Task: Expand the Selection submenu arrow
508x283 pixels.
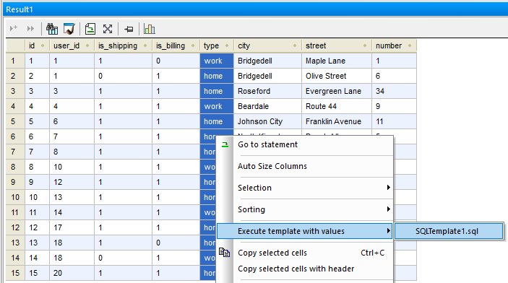Action: click(388, 188)
